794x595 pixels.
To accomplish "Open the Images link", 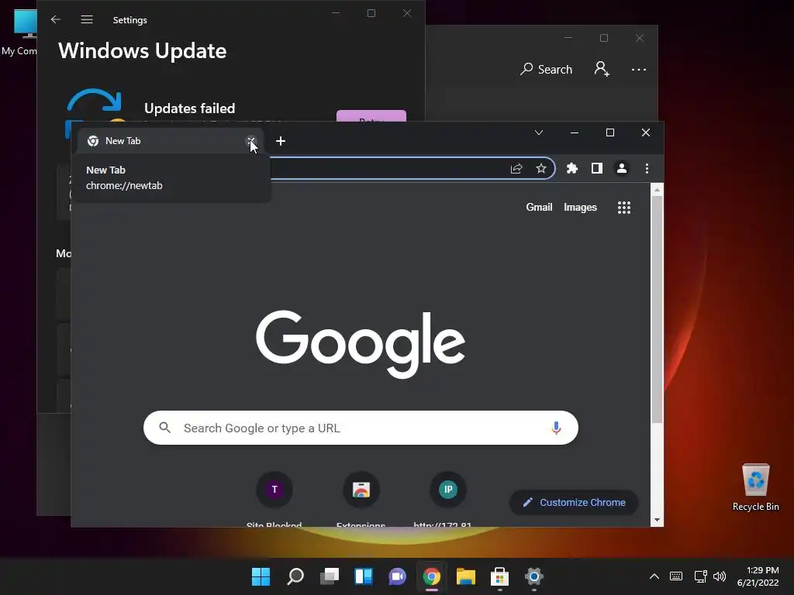I will point(580,208).
